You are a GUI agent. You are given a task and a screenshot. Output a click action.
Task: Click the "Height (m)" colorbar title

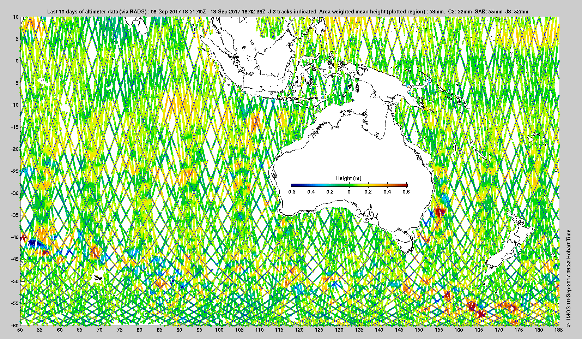point(348,178)
